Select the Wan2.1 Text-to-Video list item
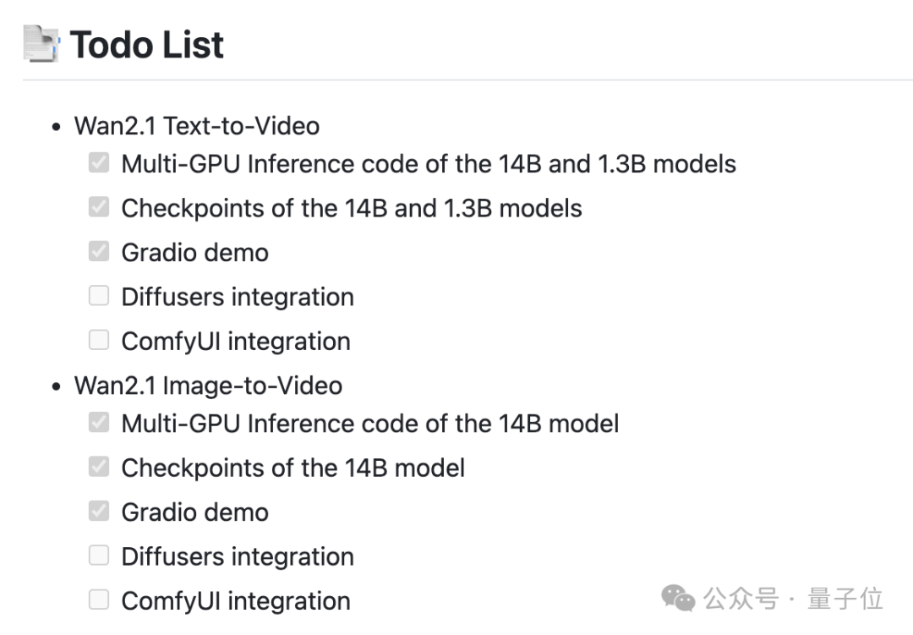The width and height of the screenshot is (913, 635). 197,126
